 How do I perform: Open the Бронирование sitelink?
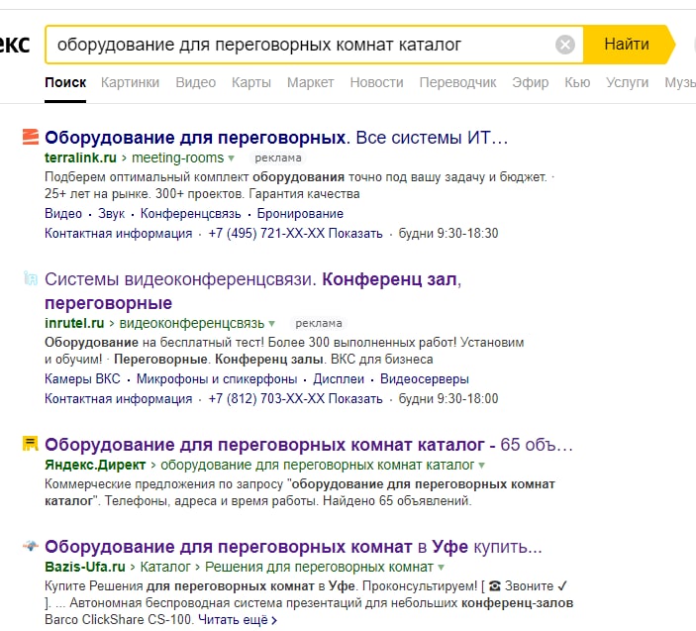point(300,214)
